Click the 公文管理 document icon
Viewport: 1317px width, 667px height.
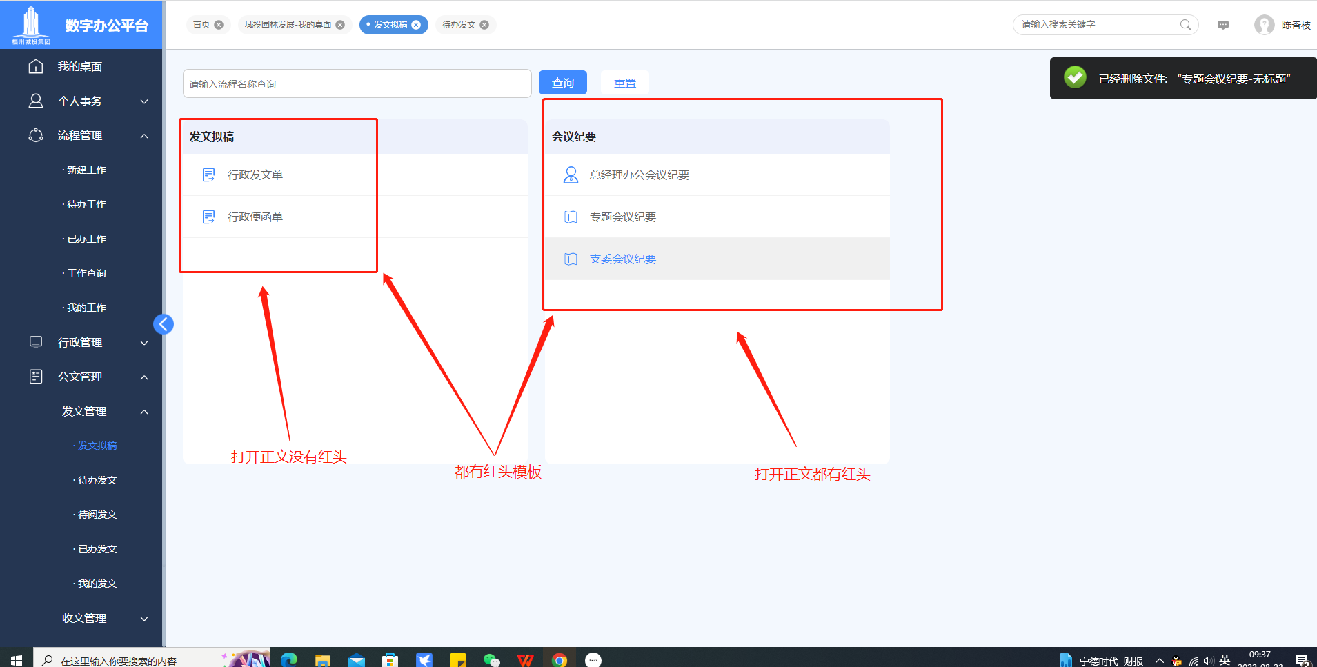tap(36, 377)
